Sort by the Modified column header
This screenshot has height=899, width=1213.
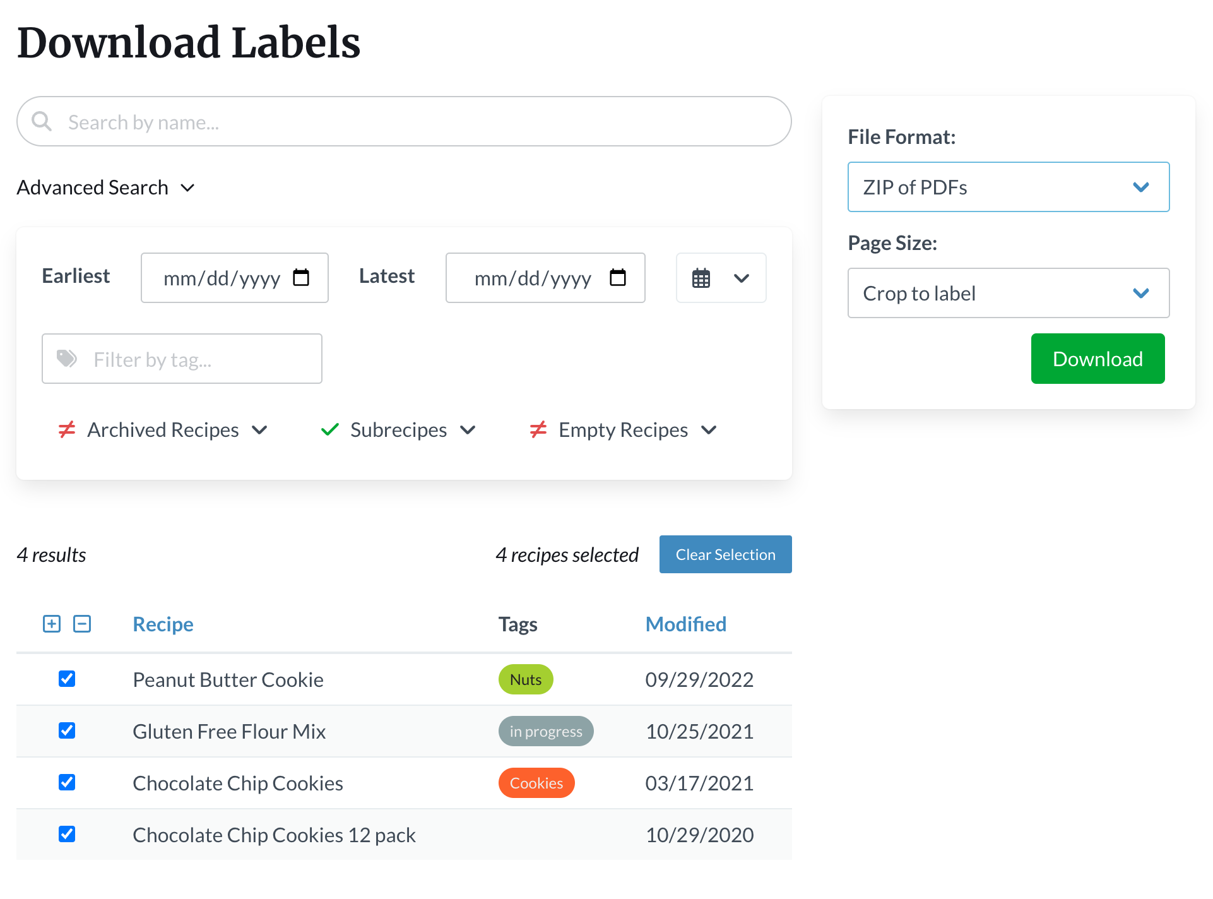pos(685,624)
